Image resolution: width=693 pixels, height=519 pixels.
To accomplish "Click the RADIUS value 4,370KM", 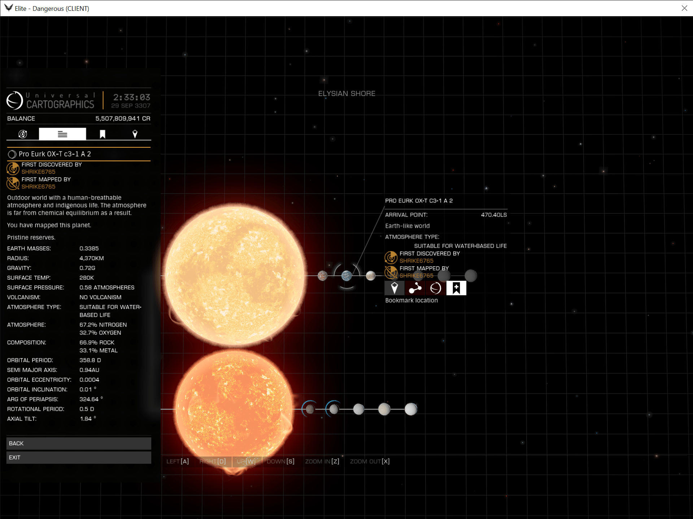I will (x=92, y=258).
